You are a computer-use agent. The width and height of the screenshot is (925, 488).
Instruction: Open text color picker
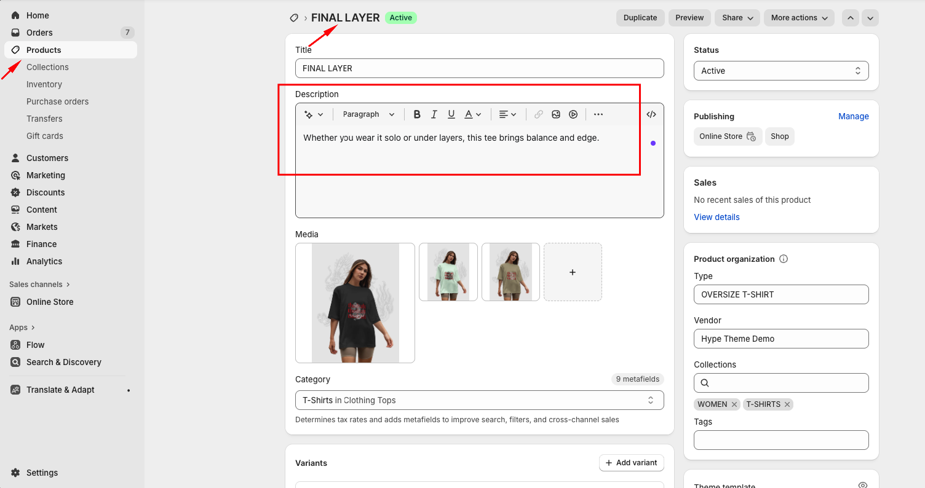tap(472, 114)
